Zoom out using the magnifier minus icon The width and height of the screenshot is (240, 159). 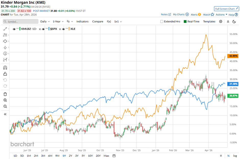(5, 106)
